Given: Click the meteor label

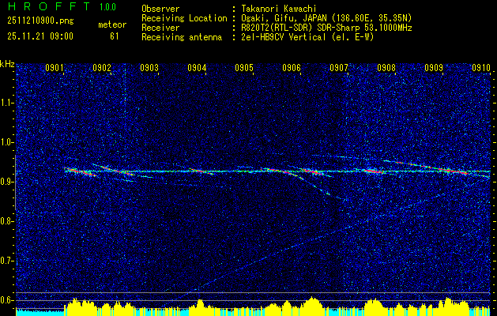Looking at the screenshot, I should pos(112,24).
